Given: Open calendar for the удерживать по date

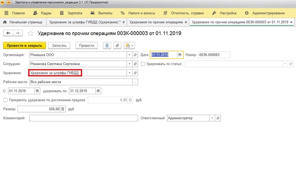Looking at the screenshot, I should tap(98, 91).
